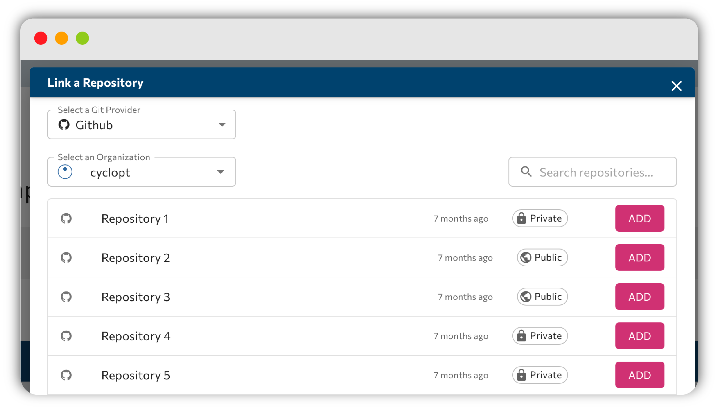Click ADD for Repository 3

[x=640, y=297]
